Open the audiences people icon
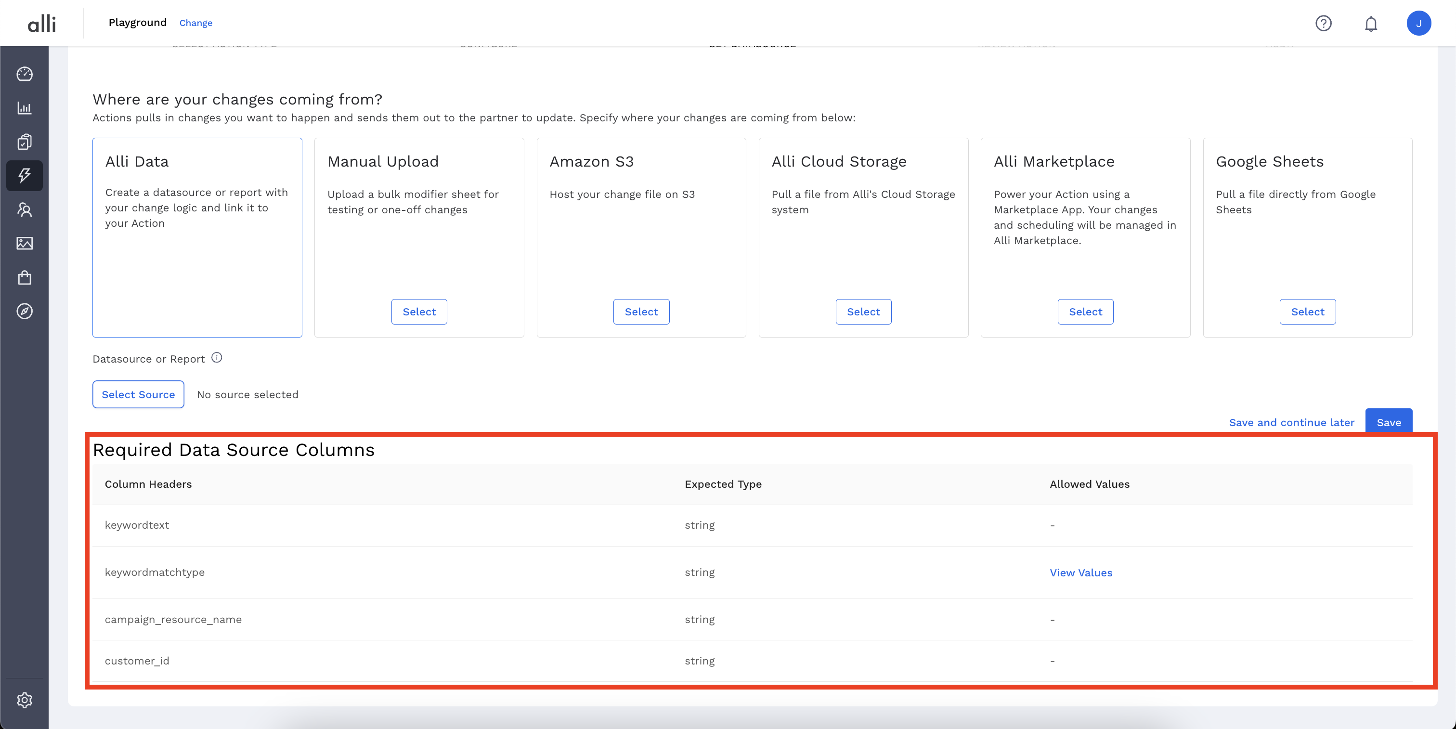The width and height of the screenshot is (1456, 729). [24, 209]
